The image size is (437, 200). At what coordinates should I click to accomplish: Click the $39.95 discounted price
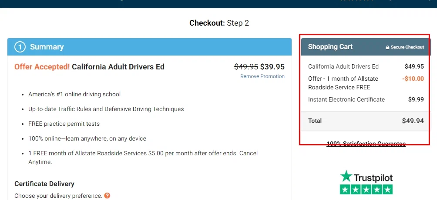[x=272, y=67]
